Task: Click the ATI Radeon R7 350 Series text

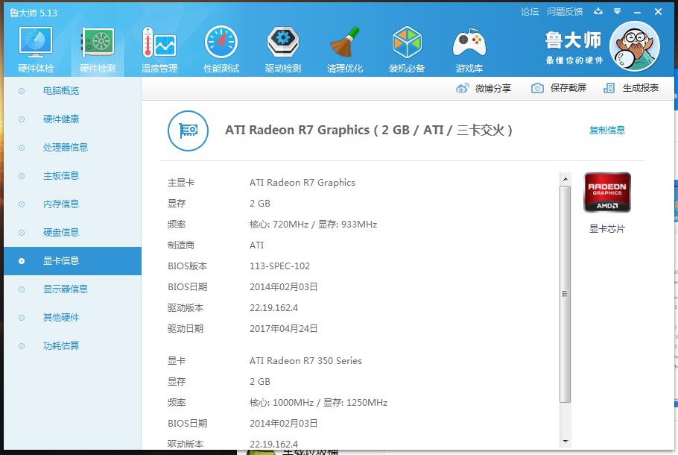Action: pyautogui.click(x=305, y=361)
